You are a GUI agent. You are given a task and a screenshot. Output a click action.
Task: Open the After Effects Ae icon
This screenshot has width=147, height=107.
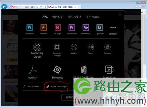tap(86, 27)
